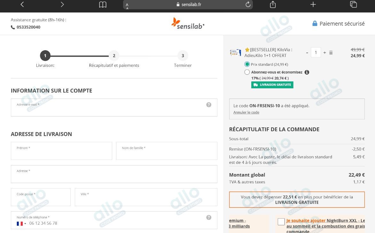Viewport: 375px width, 233px height.
Task: Click the Adresse e-mail input field
Action: click(114, 108)
